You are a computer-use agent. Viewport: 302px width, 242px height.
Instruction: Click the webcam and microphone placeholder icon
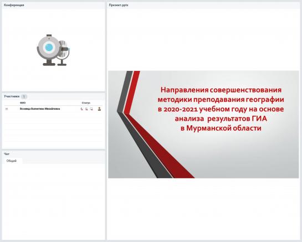(x=53, y=50)
